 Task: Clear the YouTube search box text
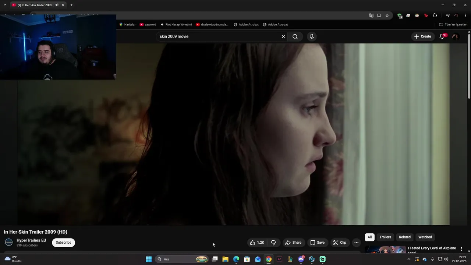coord(283,36)
